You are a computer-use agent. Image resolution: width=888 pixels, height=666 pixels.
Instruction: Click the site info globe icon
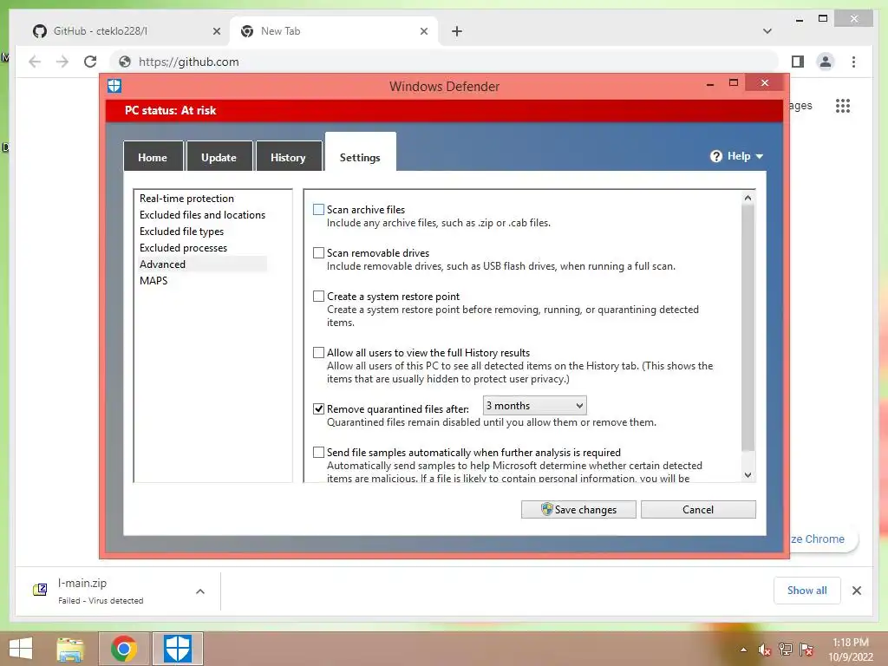pyautogui.click(x=125, y=62)
